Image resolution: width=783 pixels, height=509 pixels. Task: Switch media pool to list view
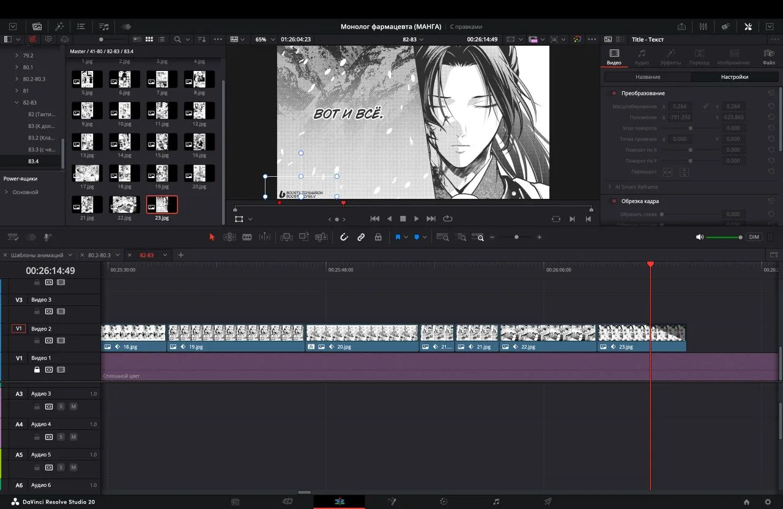(x=161, y=39)
